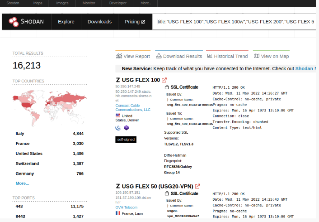Click the blue swirl technology icon
319x222 pixels.
tap(118, 128)
